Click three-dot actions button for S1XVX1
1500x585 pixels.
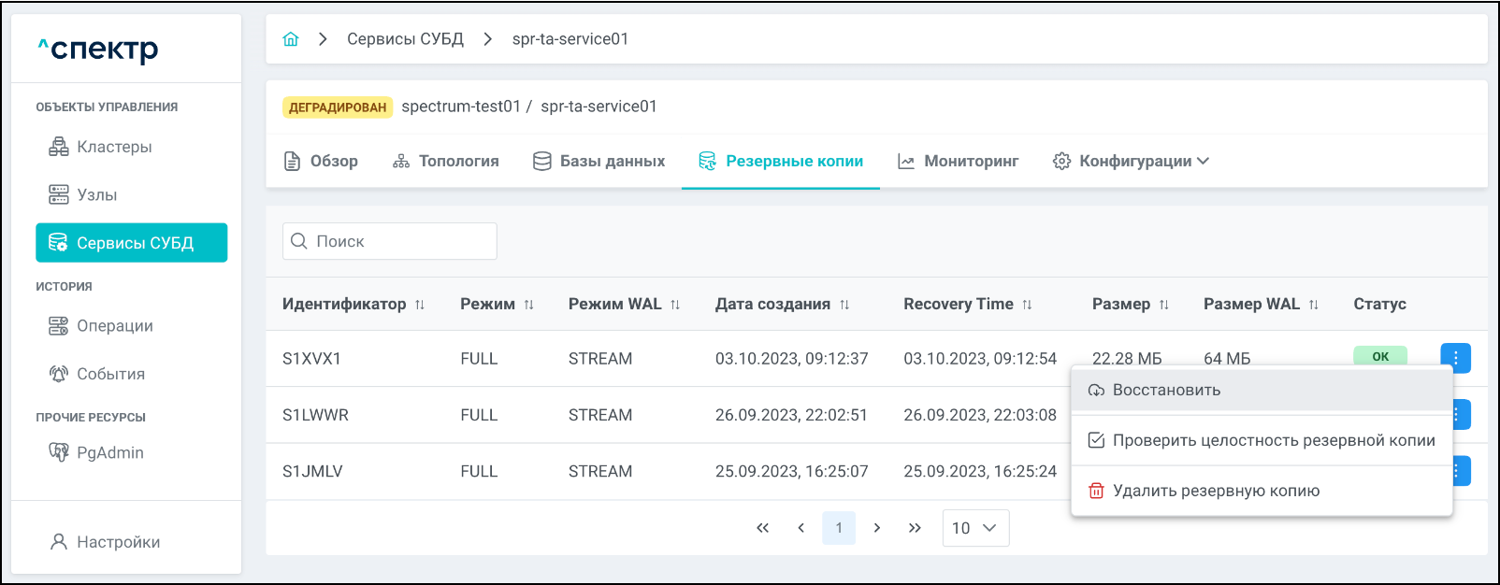tap(1455, 358)
